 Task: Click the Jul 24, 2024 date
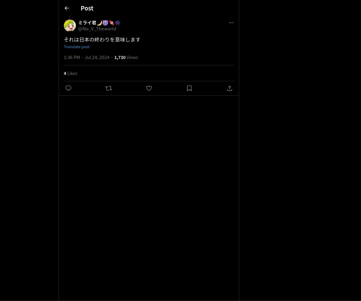tap(97, 57)
